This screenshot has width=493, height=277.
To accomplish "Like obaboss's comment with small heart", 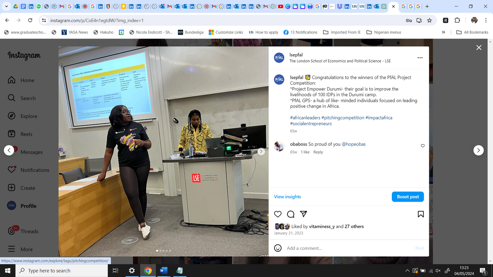I will (423, 146).
